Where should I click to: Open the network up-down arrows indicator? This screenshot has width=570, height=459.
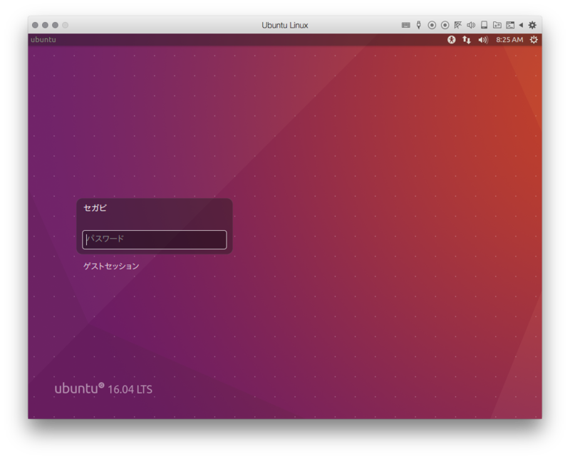(467, 40)
